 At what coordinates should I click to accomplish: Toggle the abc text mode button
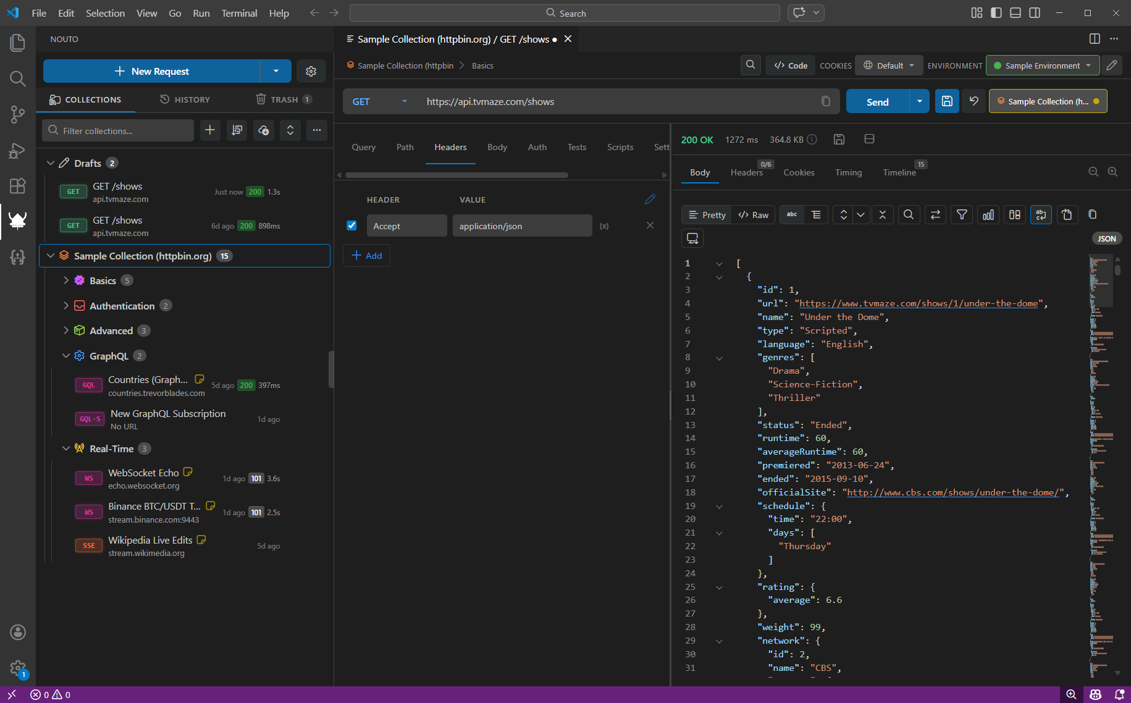(792, 214)
